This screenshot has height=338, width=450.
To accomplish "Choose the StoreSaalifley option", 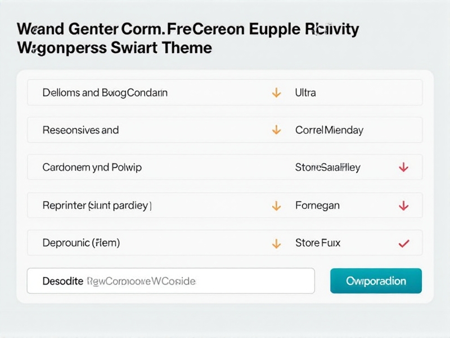I will [x=327, y=167].
